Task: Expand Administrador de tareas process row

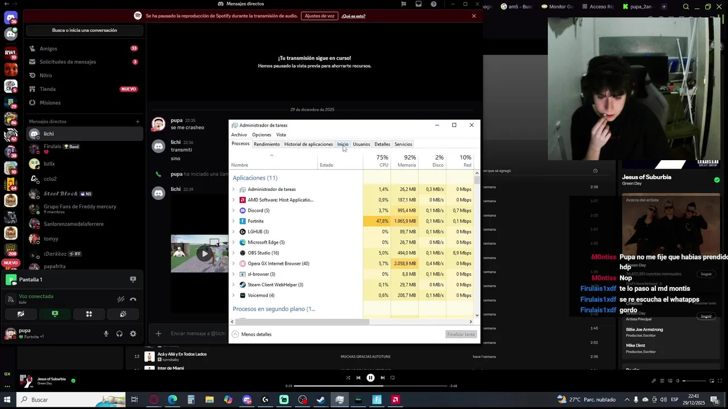Action: (x=233, y=189)
